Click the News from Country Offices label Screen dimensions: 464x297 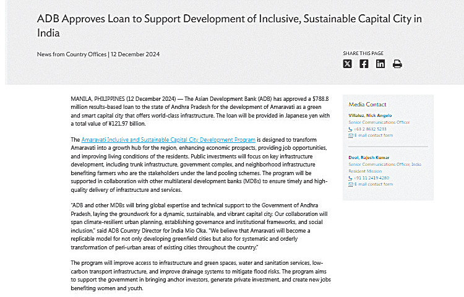click(x=72, y=54)
